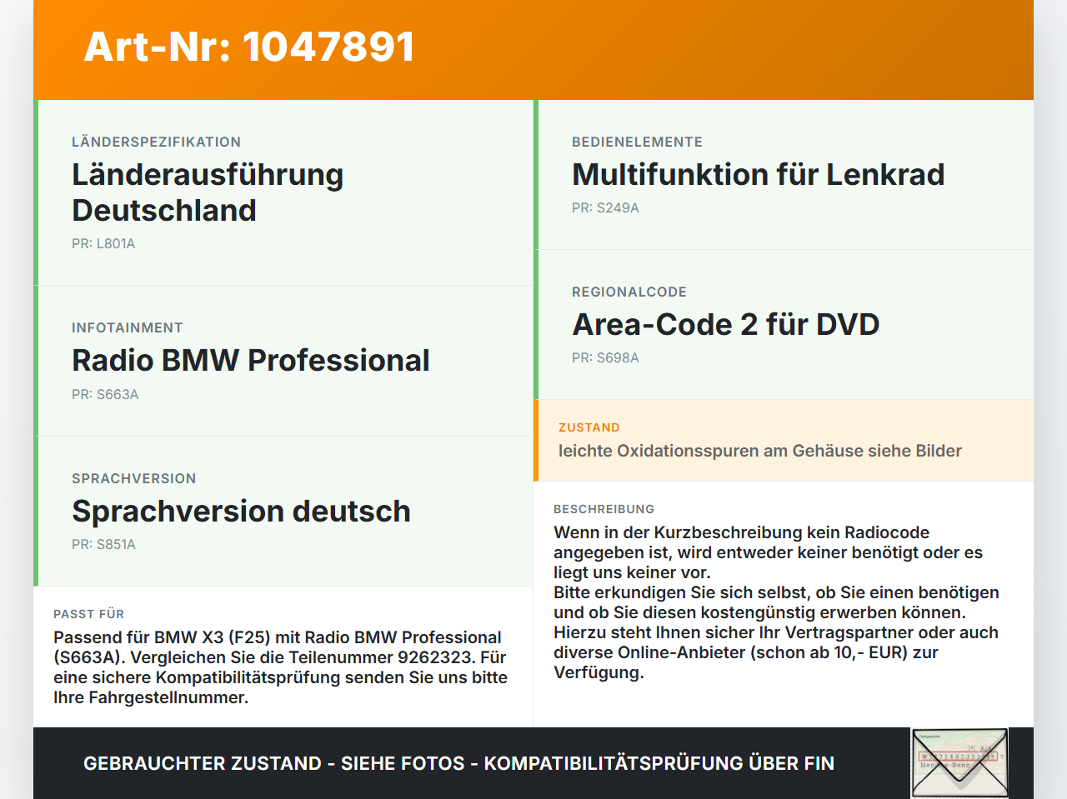The image size is (1067, 799).
Task: Click the Länderausführung Deutschland title
Action: pos(208,192)
